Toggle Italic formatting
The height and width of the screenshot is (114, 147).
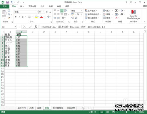pos(19,17)
